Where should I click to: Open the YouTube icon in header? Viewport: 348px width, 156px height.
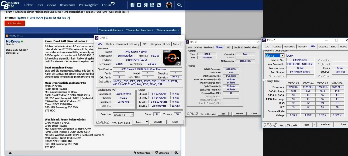coord(152,5)
